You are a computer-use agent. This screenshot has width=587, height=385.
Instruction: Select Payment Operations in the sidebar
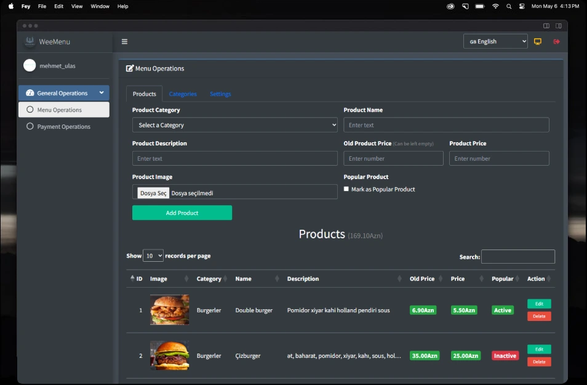[x=64, y=126]
